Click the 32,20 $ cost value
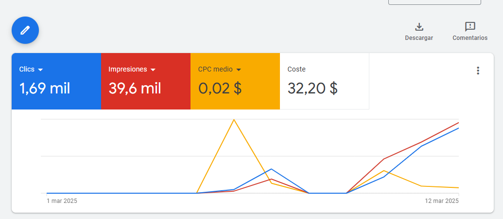 [312, 88]
